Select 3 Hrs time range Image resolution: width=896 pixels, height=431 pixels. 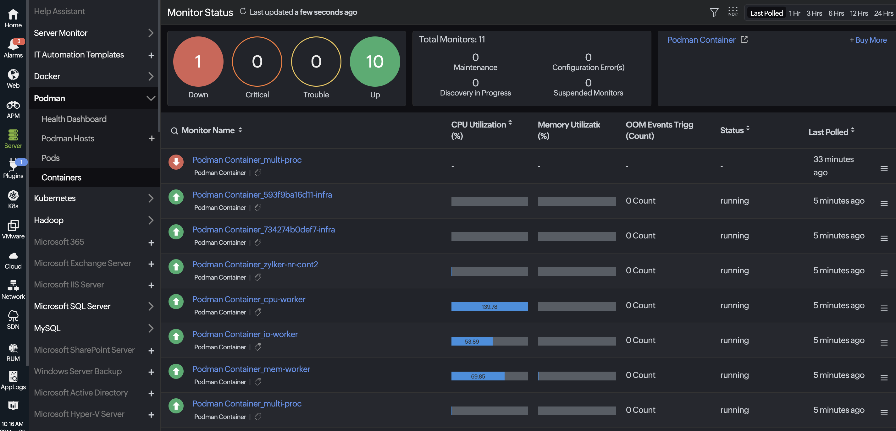click(x=814, y=13)
